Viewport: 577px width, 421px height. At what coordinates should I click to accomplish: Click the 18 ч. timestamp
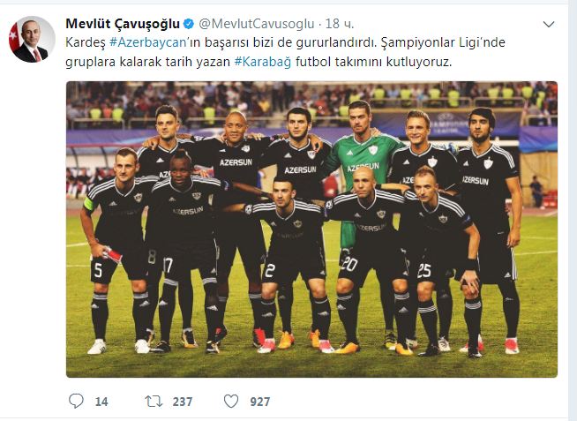click(x=340, y=24)
